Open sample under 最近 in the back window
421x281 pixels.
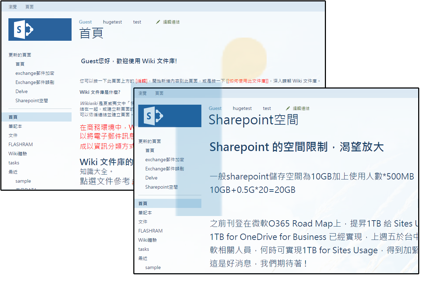[x=23, y=181]
